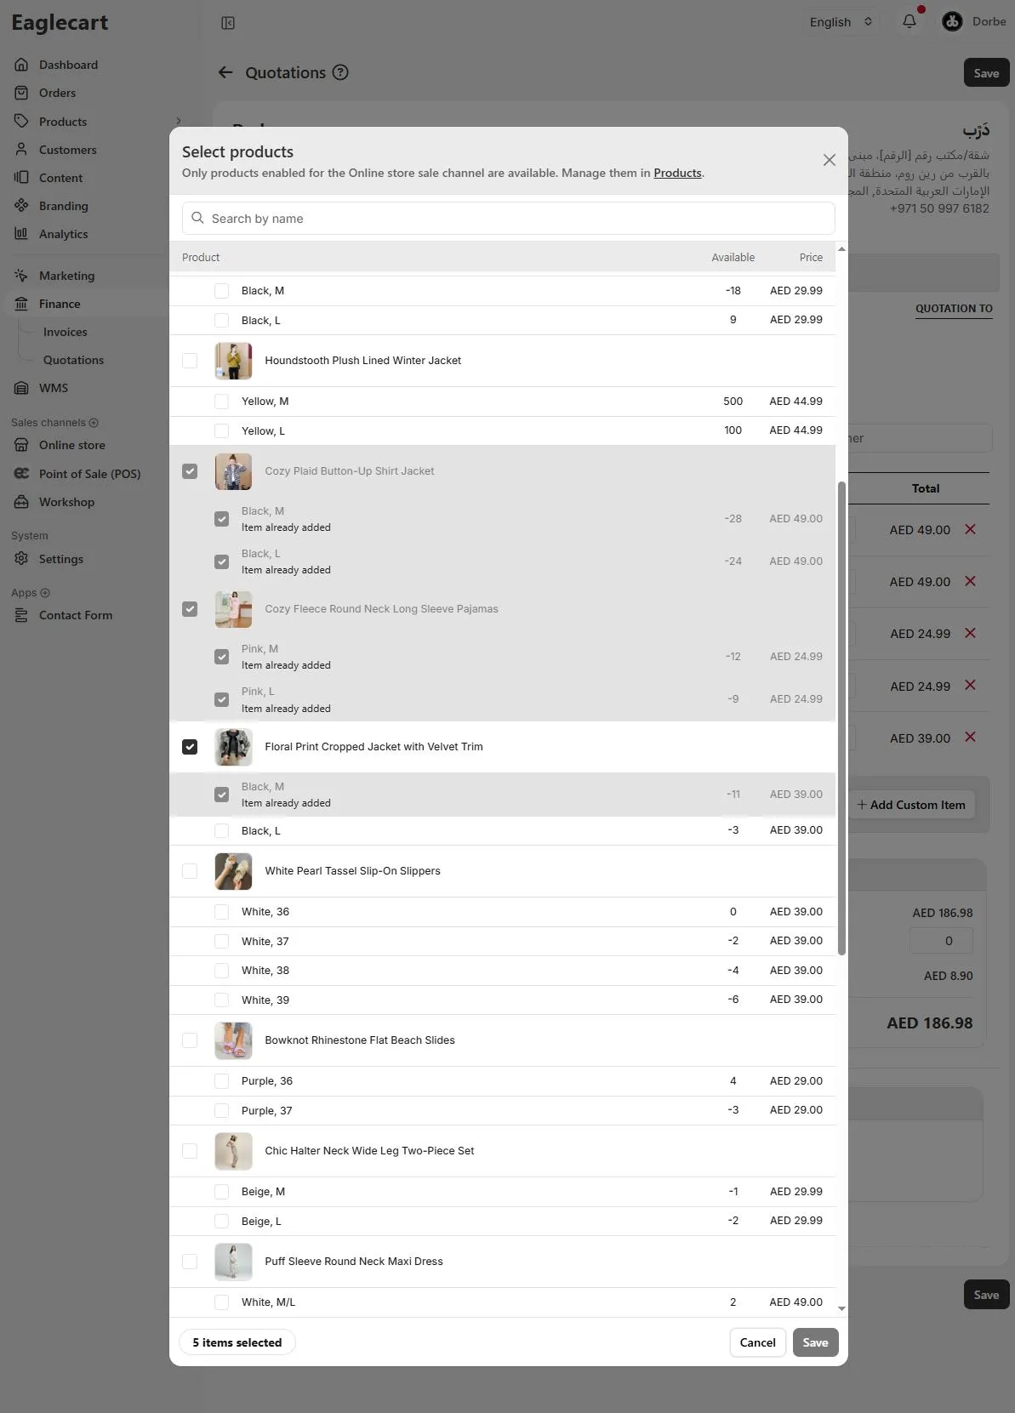The height and width of the screenshot is (1413, 1015).
Task: Click the discount input showing 0
Action: [x=941, y=941]
